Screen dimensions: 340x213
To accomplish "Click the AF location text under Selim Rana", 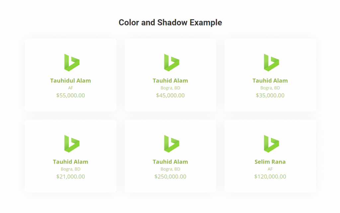I will [x=270, y=169].
